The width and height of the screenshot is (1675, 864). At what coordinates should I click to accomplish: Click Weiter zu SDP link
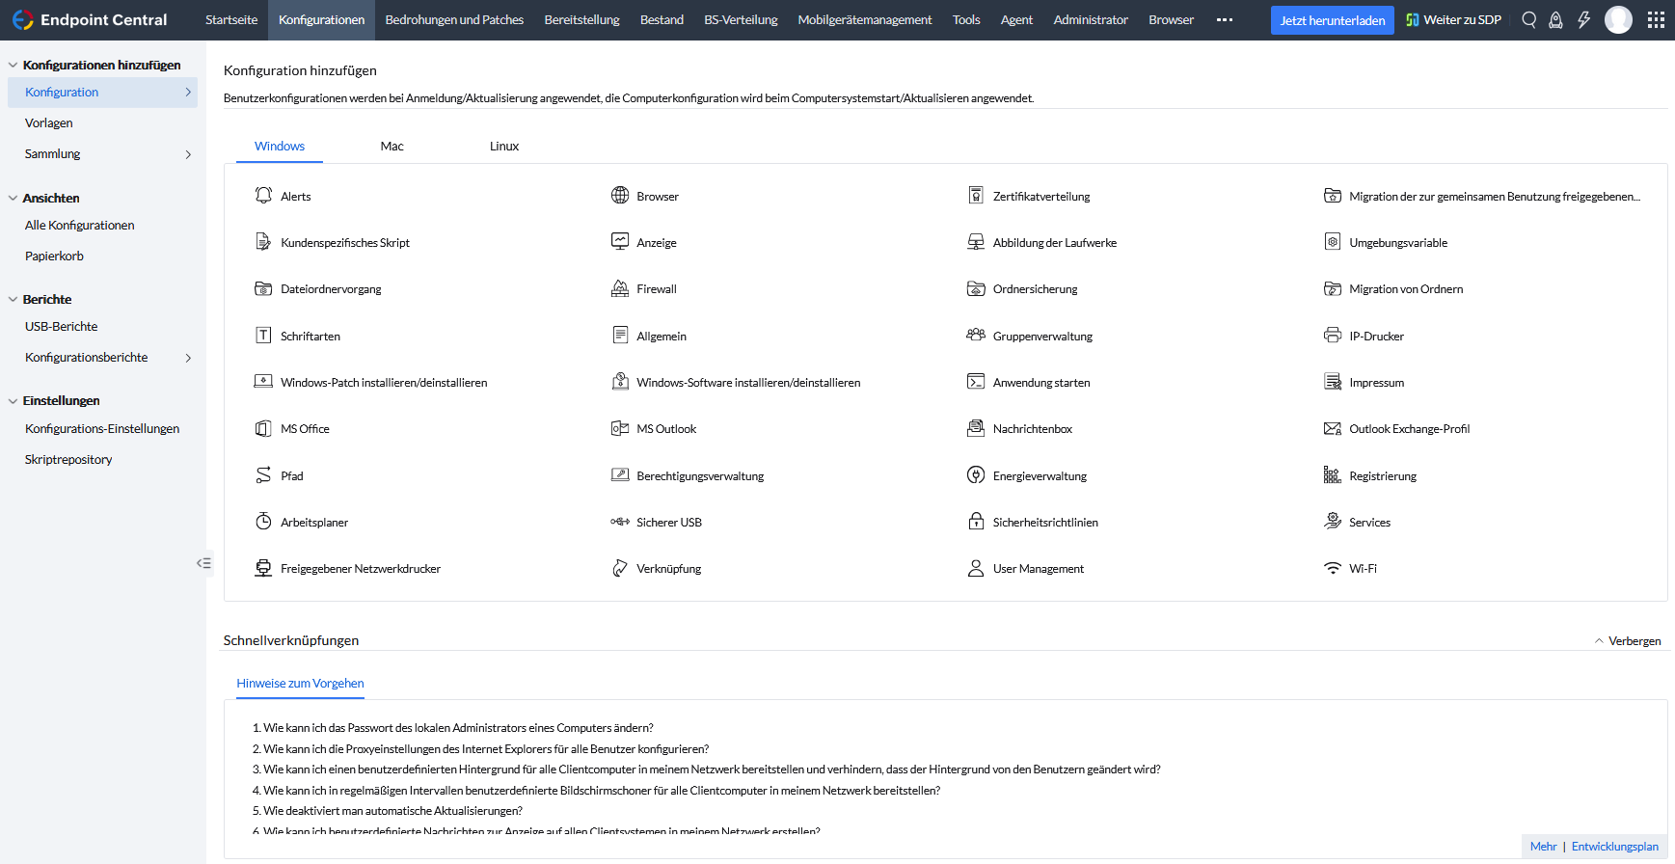(x=1453, y=19)
